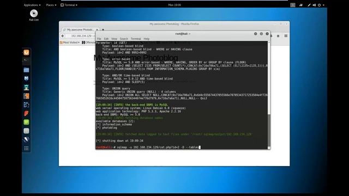Expand the system menu arrow in the top bar
349x196 pixels.
pyautogui.click(x=323, y=5)
